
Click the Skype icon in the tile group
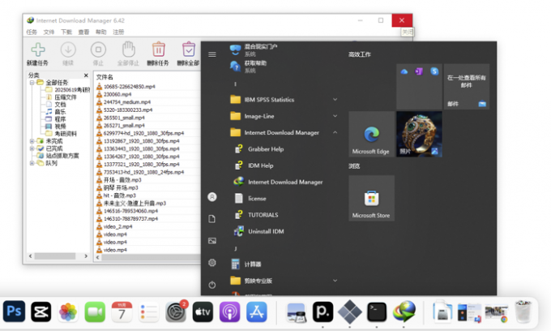tap(434, 71)
